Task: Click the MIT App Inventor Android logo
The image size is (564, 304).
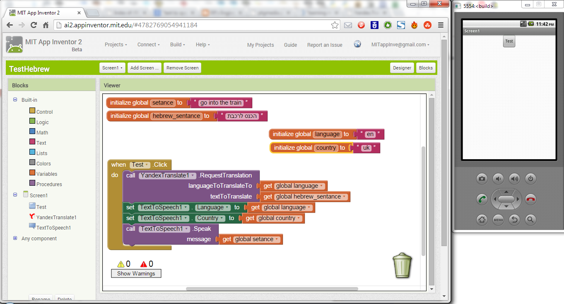Action: pos(14,45)
